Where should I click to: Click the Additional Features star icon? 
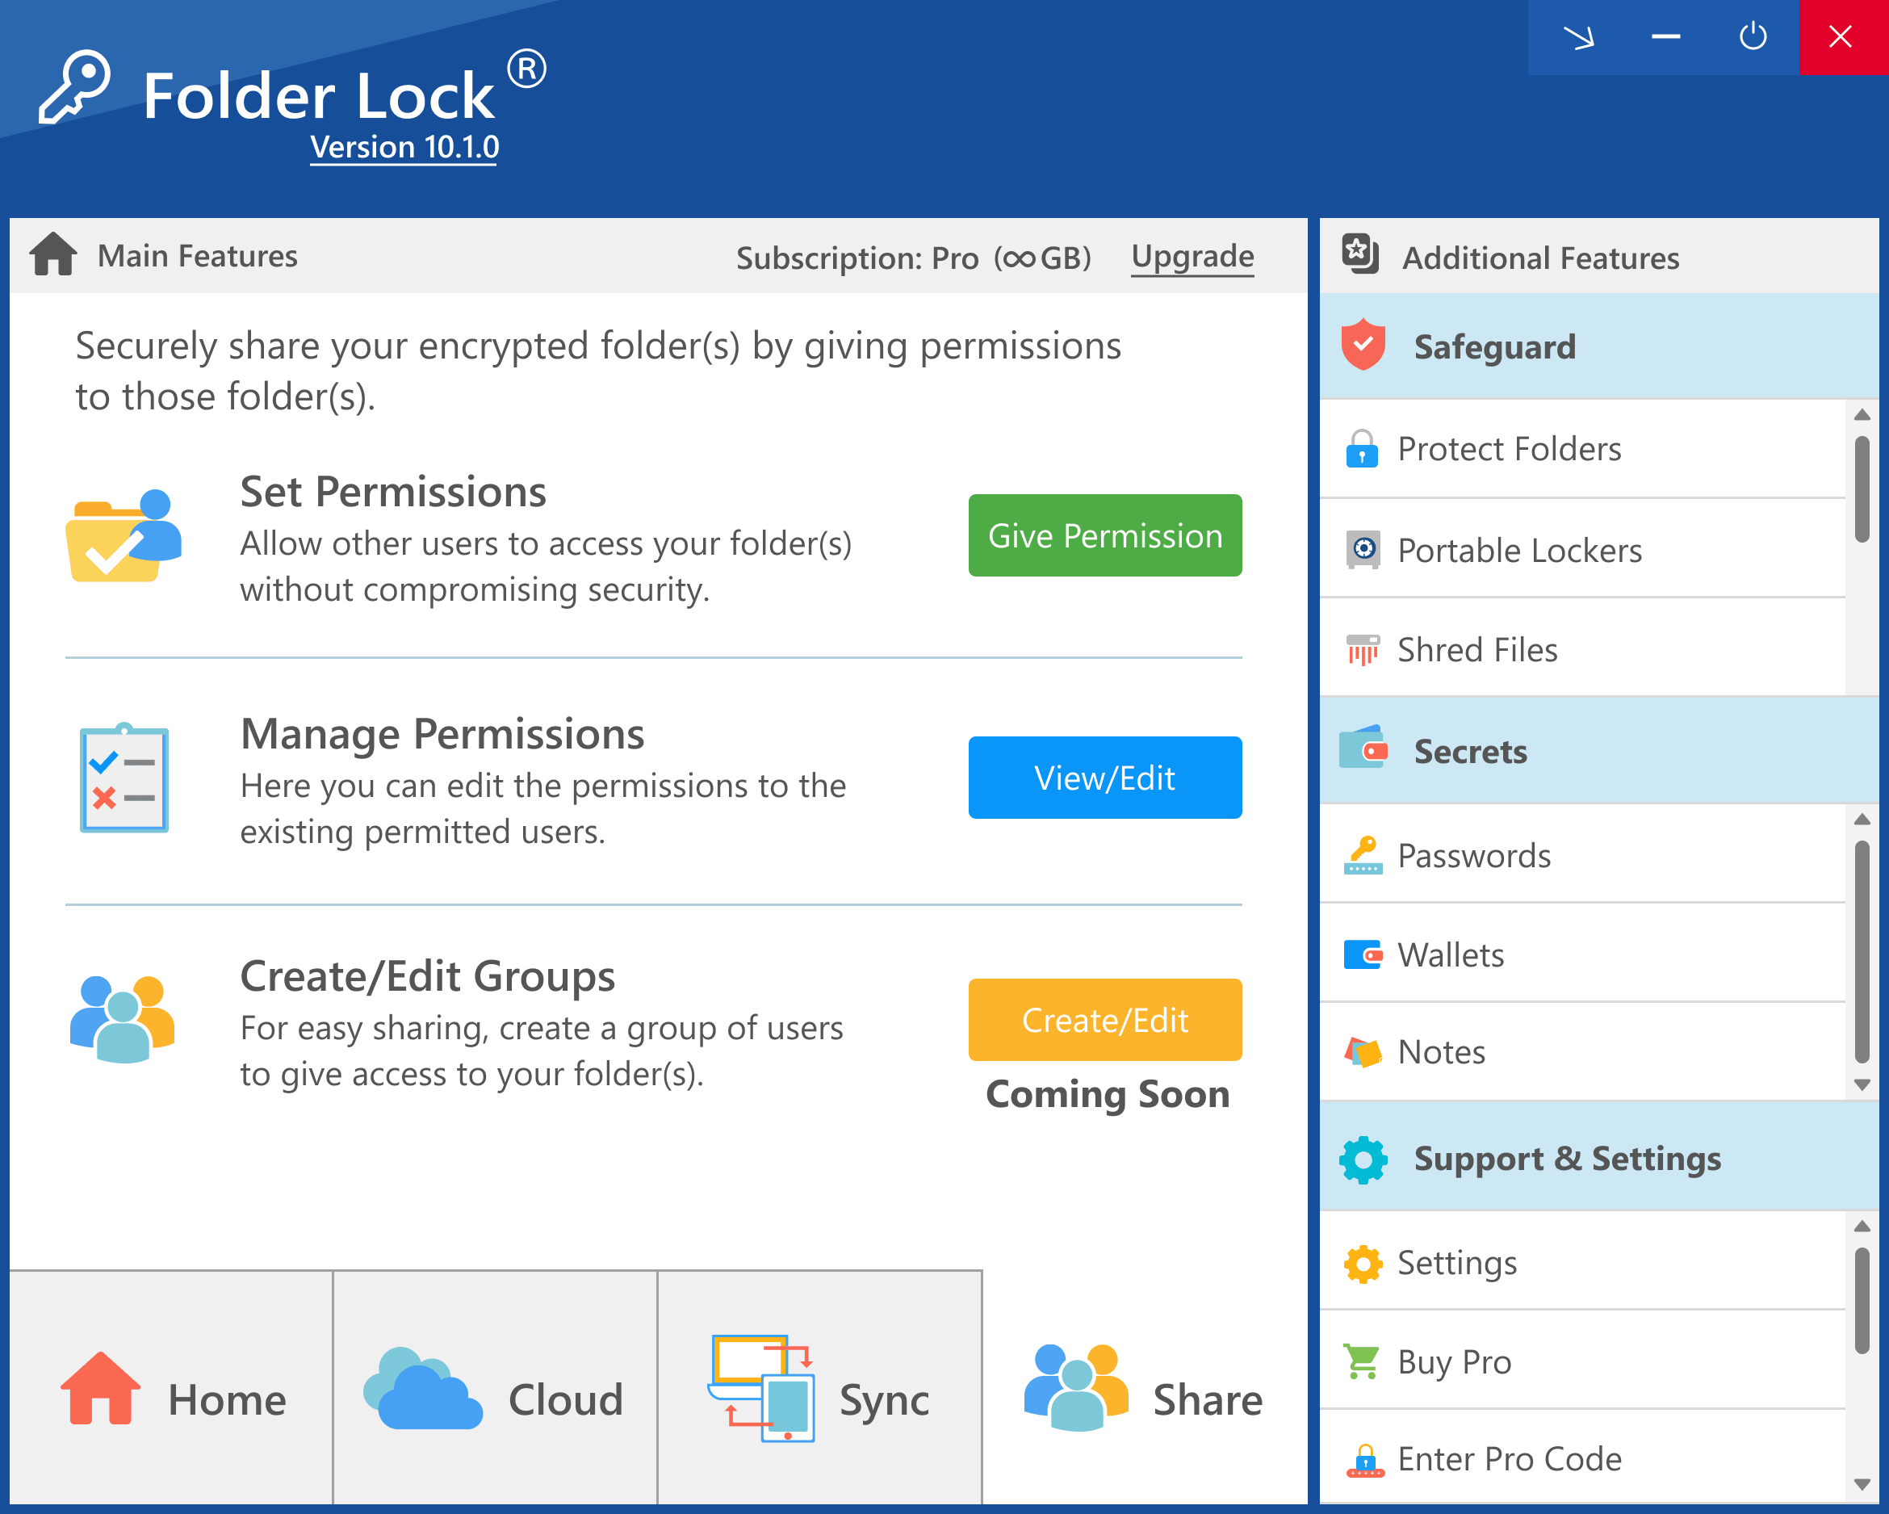[x=1359, y=254]
